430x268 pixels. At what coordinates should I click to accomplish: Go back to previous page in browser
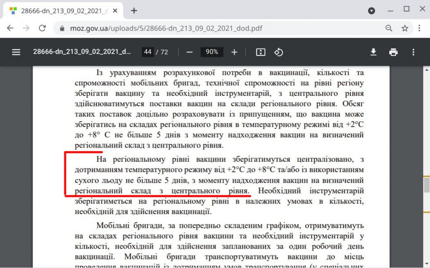[10, 28]
